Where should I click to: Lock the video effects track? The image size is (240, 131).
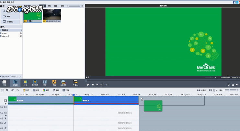point(2,107)
